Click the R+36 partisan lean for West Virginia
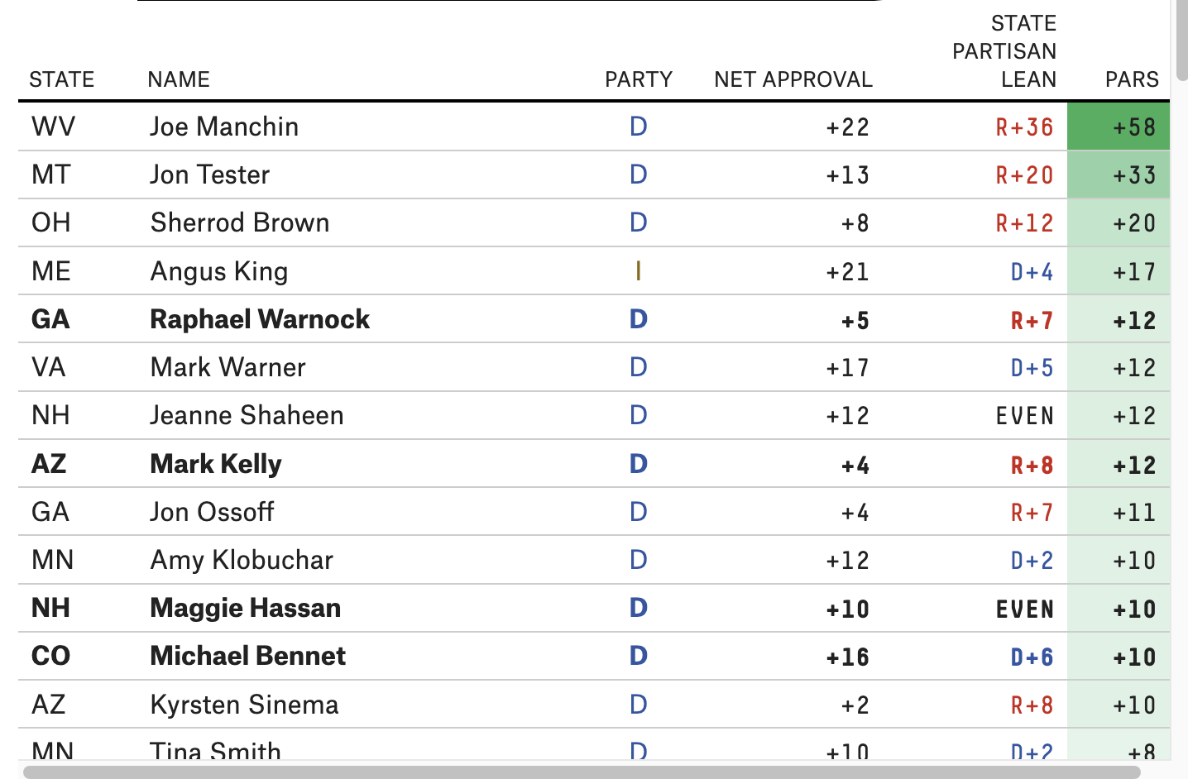Viewport: 1188px width, 779px height. 1024,127
